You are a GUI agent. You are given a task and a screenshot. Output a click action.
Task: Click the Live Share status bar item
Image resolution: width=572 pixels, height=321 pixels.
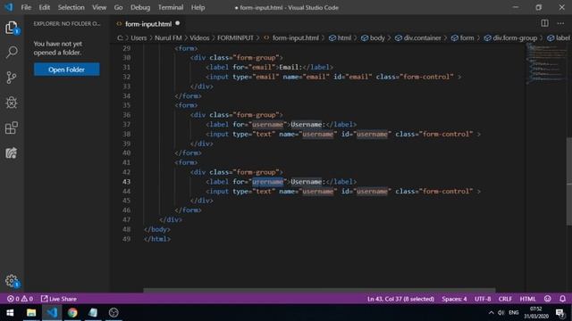point(59,299)
